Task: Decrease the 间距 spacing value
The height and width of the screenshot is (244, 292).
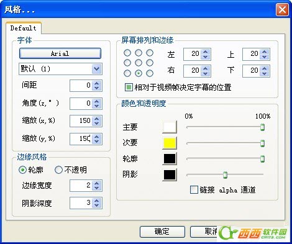Action: point(97,88)
